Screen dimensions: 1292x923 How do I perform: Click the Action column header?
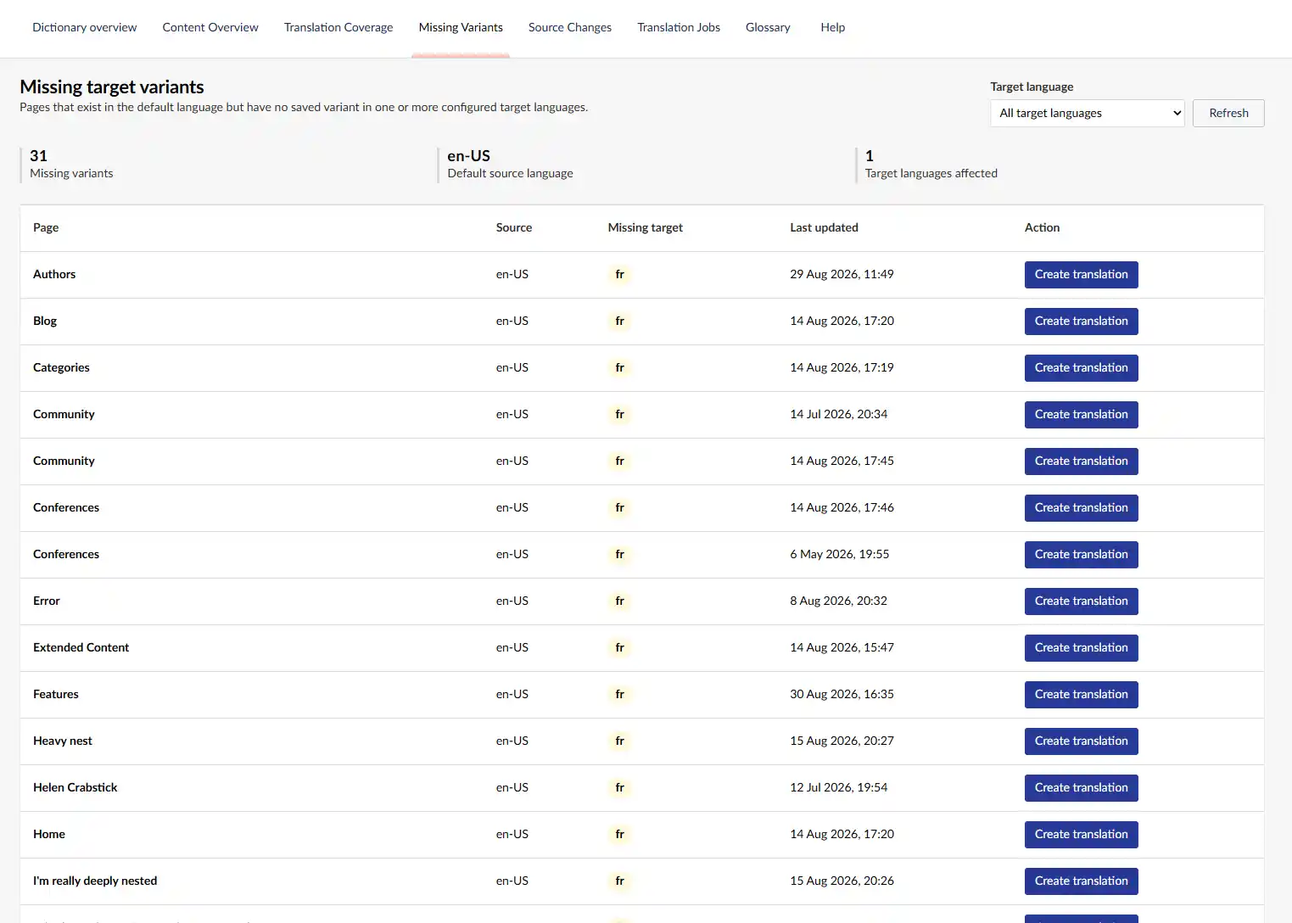[1042, 227]
